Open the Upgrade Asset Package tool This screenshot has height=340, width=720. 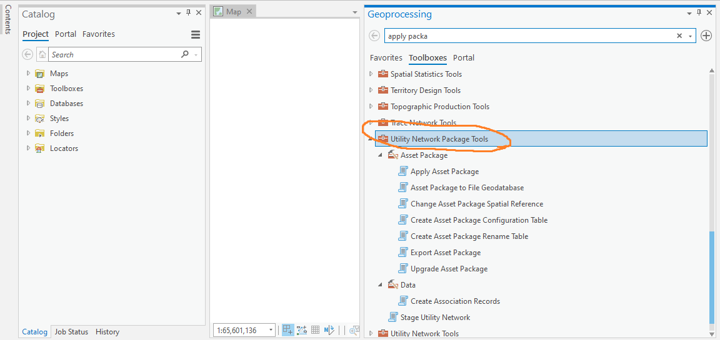(x=449, y=269)
